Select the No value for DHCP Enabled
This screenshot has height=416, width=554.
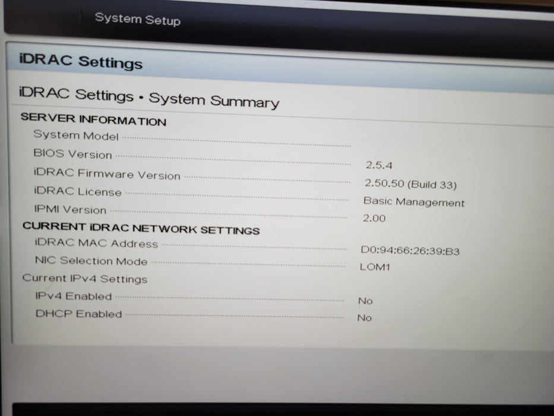pyautogui.click(x=364, y=318)
